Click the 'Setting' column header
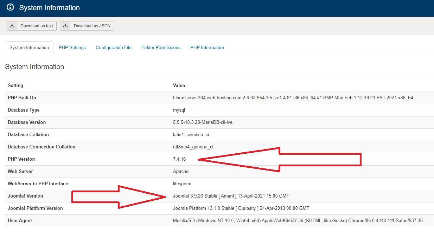 tap(15, 85)
